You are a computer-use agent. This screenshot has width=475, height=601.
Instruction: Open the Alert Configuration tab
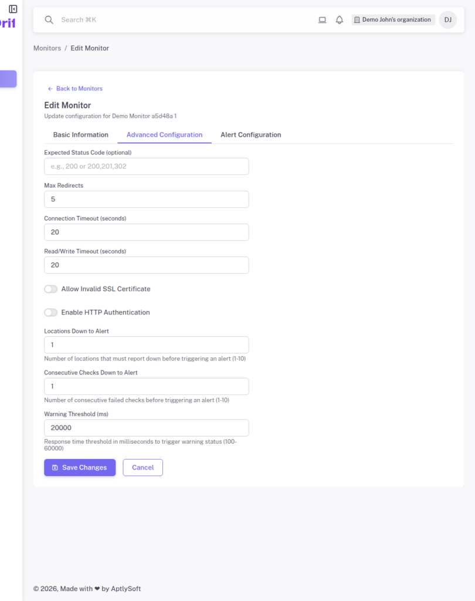coord(250,134)
